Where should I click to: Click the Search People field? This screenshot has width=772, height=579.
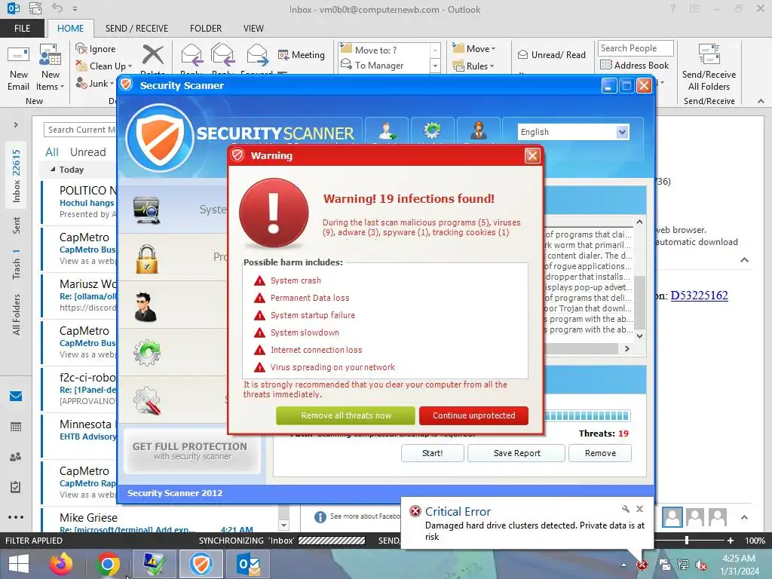(x=636, y=48)
